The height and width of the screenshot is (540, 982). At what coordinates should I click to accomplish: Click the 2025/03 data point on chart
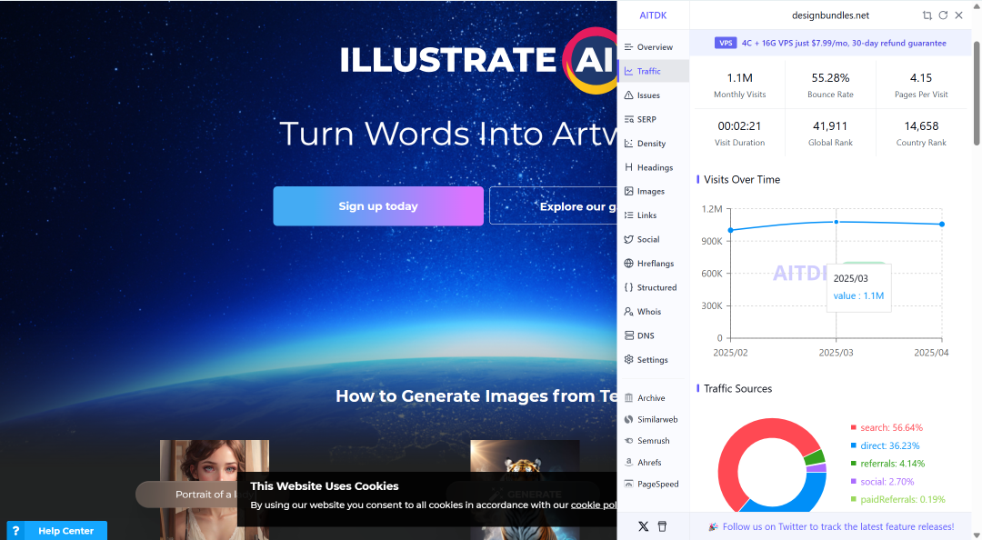tap(837, 222)
